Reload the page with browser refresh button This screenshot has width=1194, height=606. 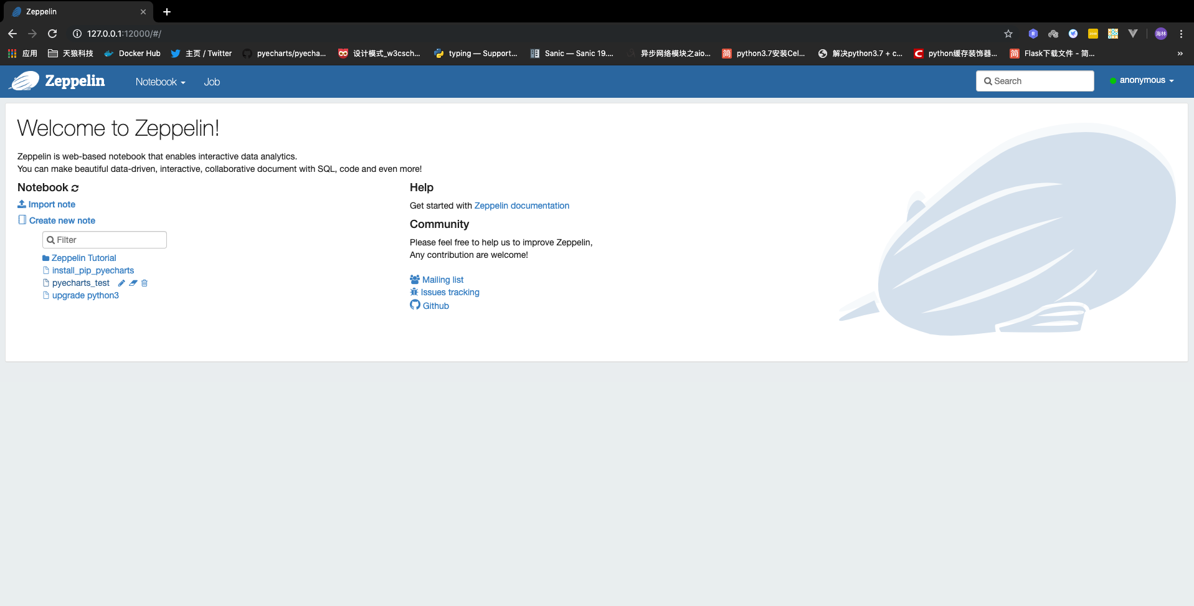pos(52,34)
